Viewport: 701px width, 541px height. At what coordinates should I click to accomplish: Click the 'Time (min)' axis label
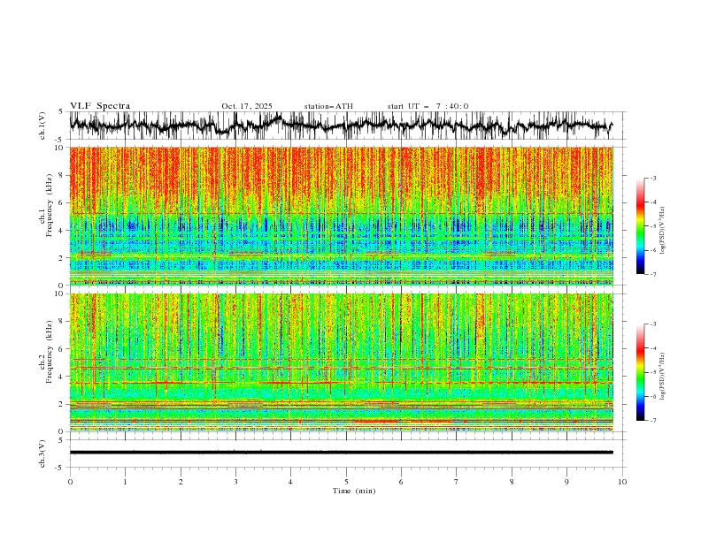354,491
